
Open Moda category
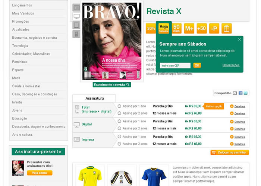click(x=16, y=78)
